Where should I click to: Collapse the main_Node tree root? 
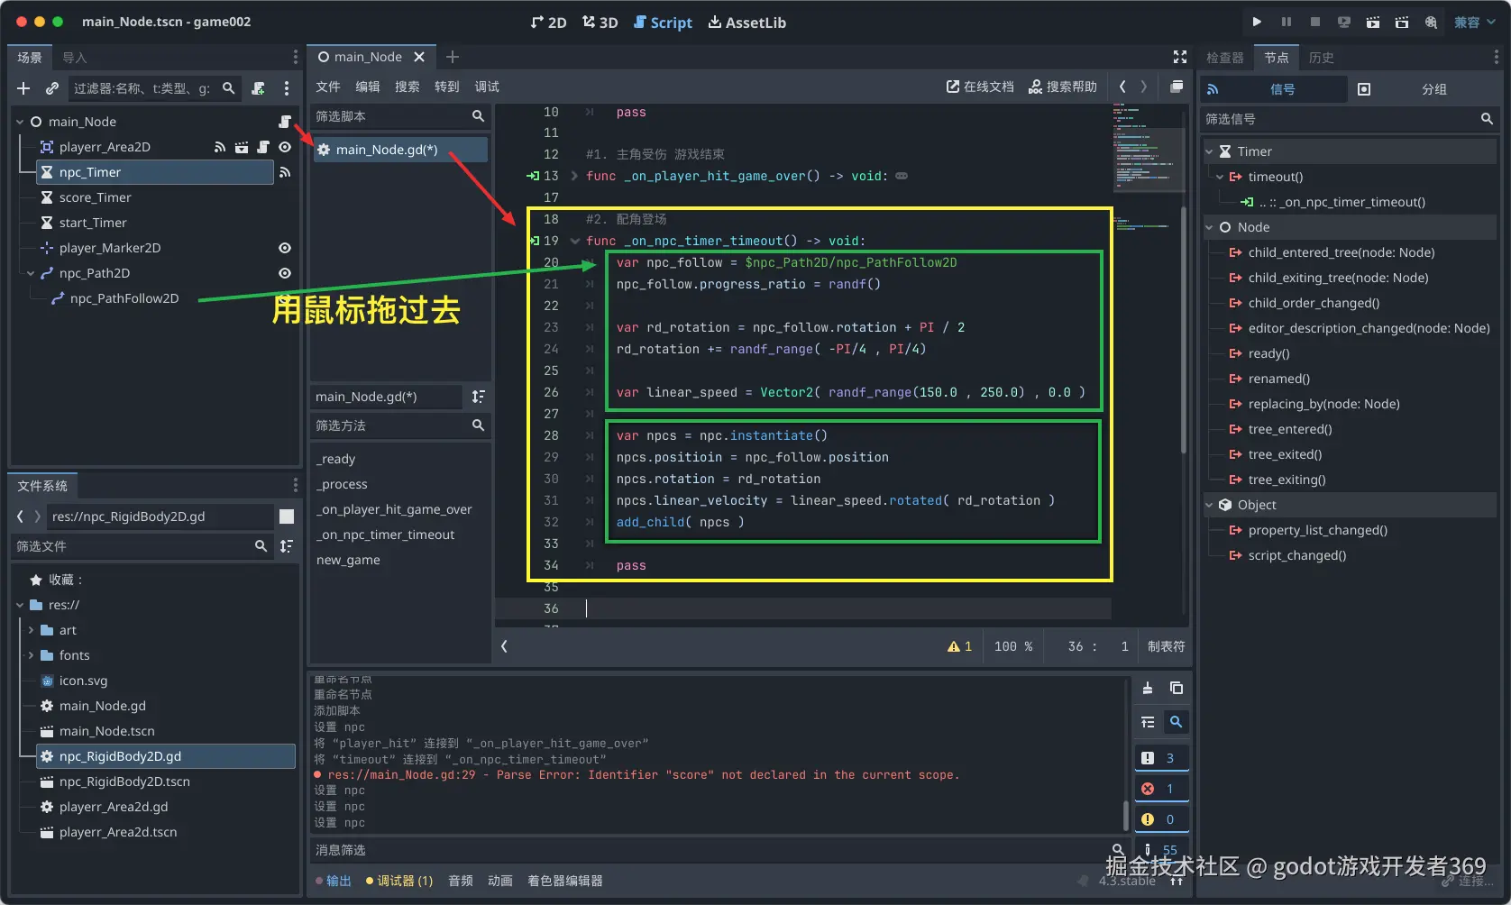point(20,122)
